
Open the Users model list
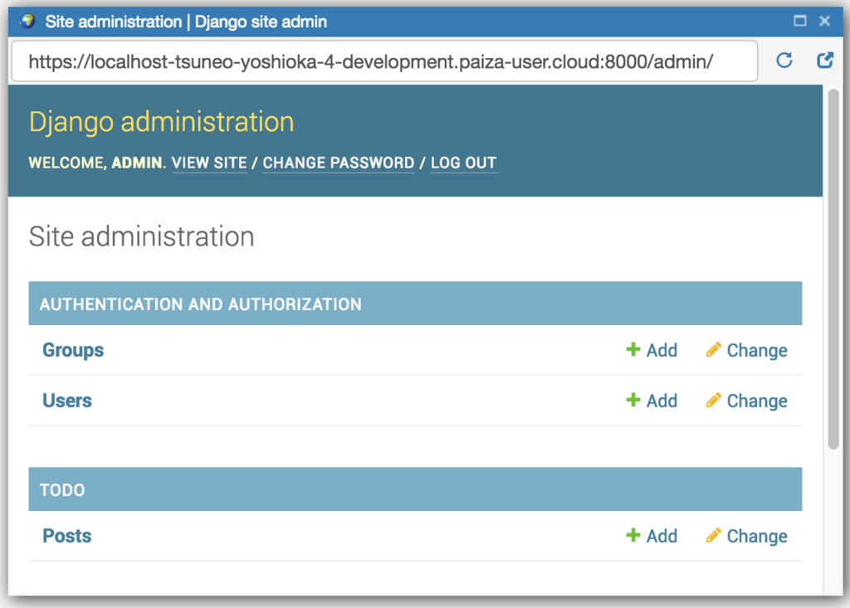pos(67,401)
